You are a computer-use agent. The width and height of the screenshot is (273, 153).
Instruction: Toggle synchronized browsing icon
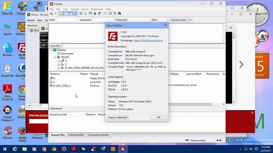[x=115, y=14]
